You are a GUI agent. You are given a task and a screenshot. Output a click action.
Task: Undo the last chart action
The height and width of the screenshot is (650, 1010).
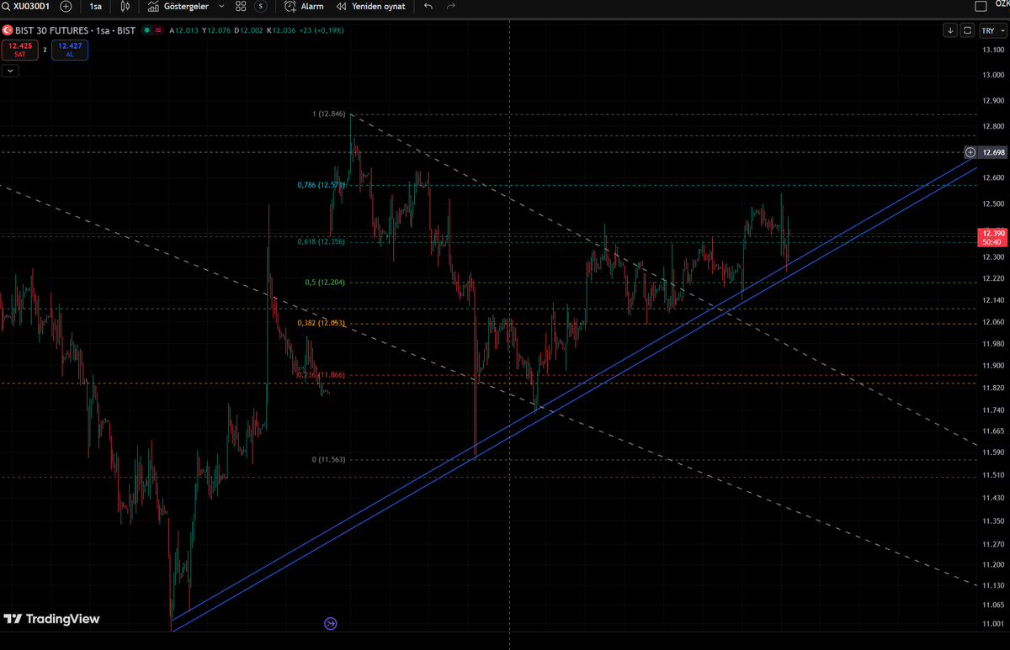(428, 6)
